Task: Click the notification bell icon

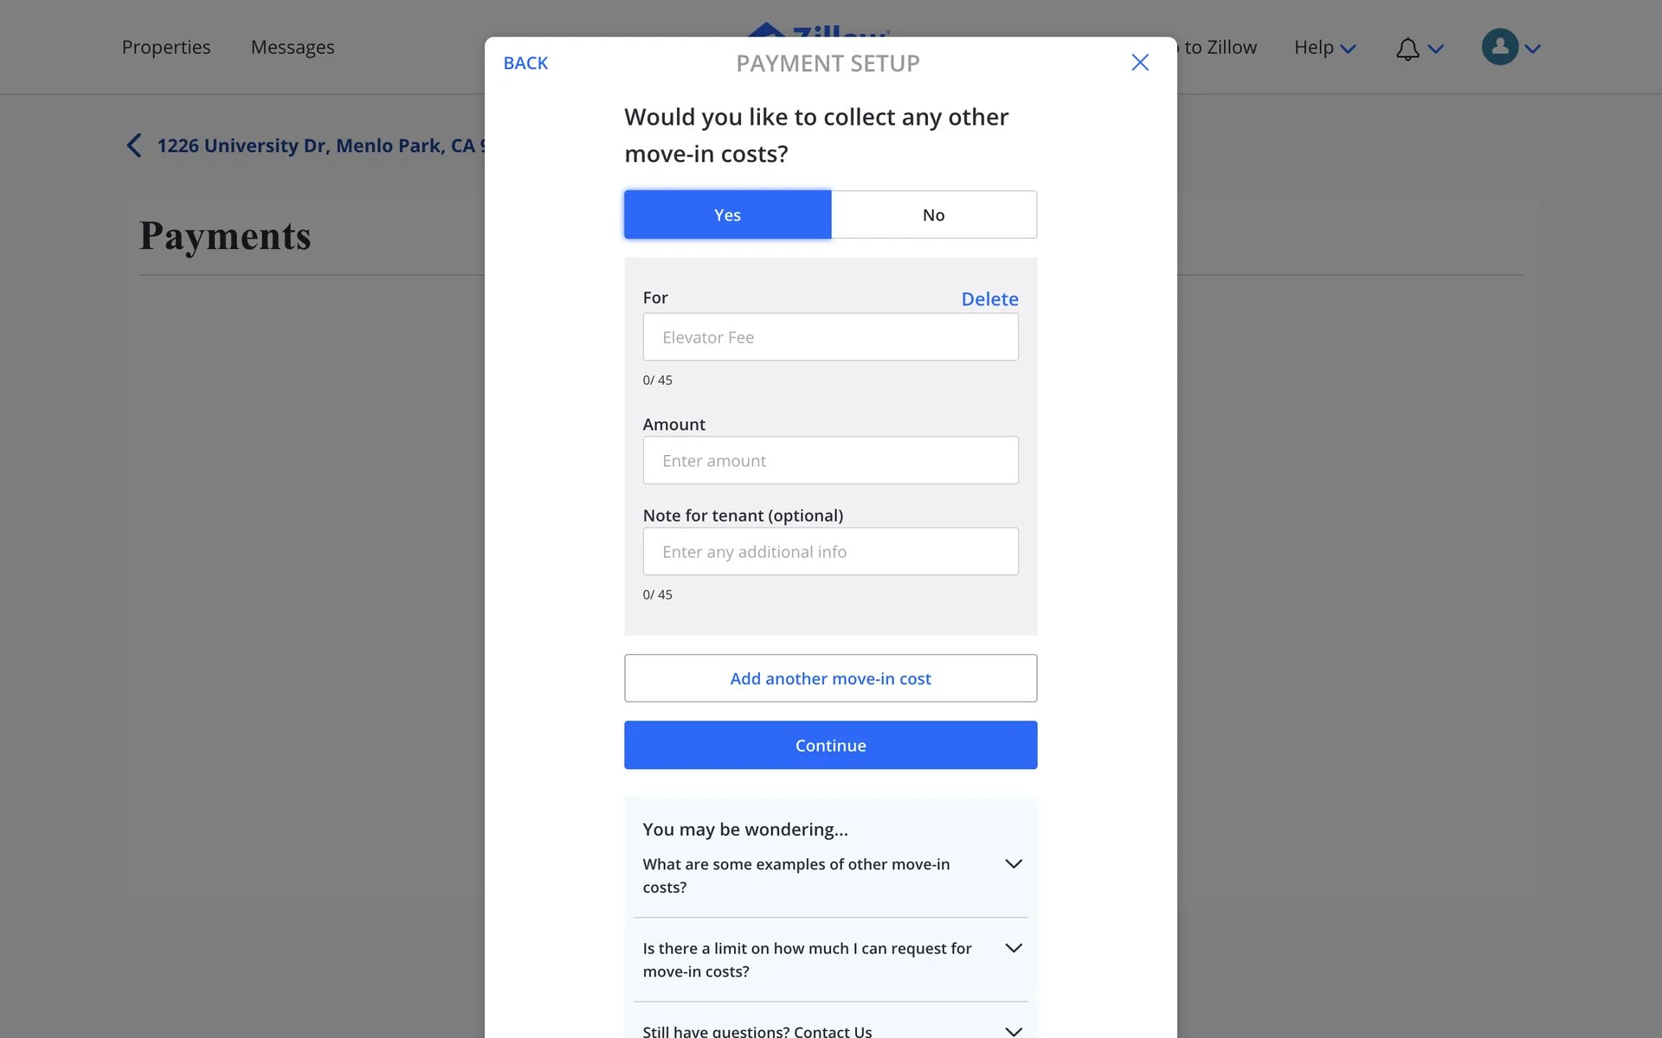Action: point(1408,48)
